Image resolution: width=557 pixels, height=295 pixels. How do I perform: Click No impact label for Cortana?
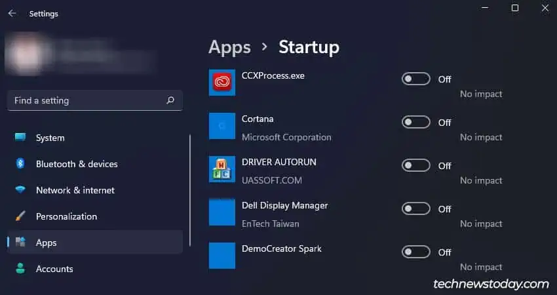coord(481,137)
